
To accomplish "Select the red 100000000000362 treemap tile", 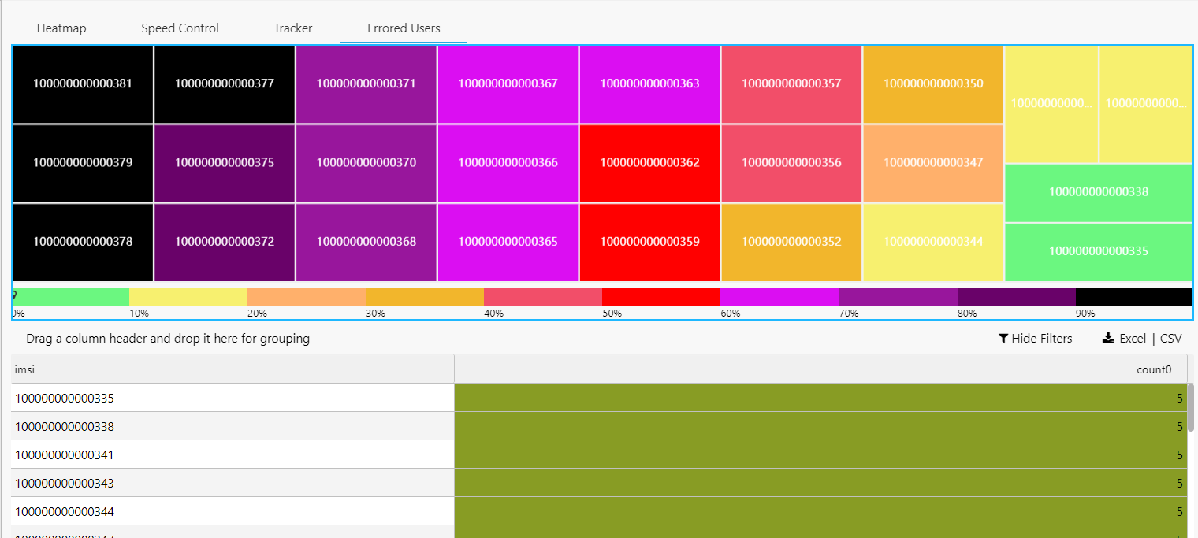I will point(650,162).
